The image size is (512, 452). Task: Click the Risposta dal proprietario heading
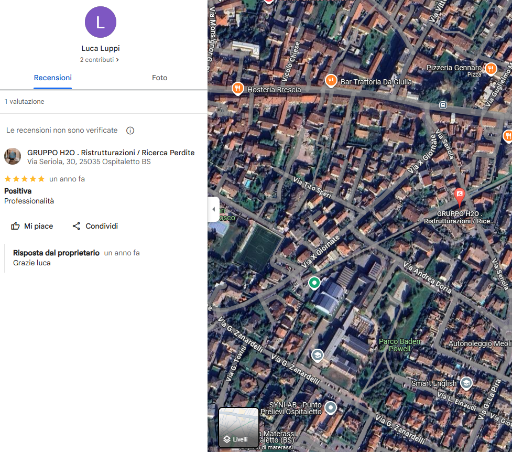[x=56, y=253]
